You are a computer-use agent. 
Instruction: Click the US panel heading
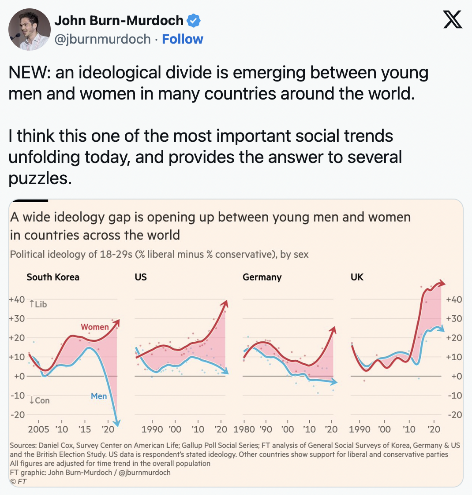tap(140, 277)
